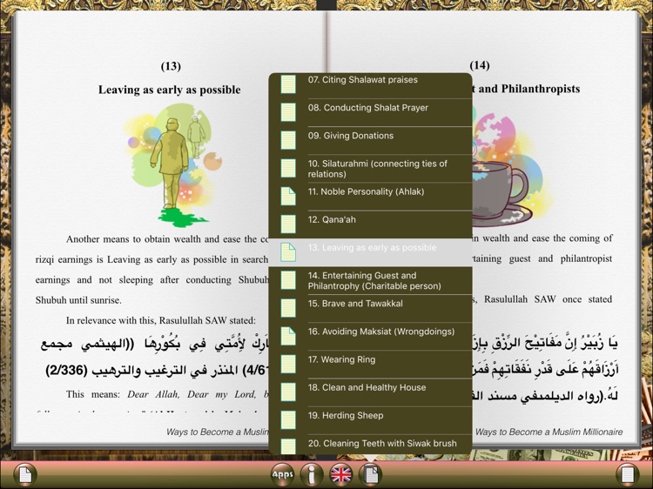
Task: Go to chapter 12. Qana'ah
Action: 370,224
